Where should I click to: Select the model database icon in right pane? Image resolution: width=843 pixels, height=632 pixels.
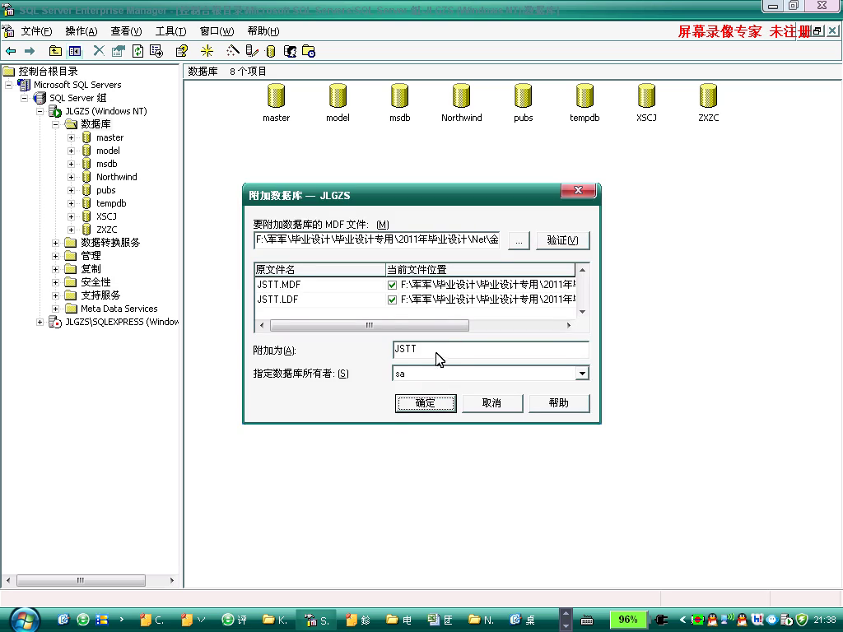pos(338,97)
